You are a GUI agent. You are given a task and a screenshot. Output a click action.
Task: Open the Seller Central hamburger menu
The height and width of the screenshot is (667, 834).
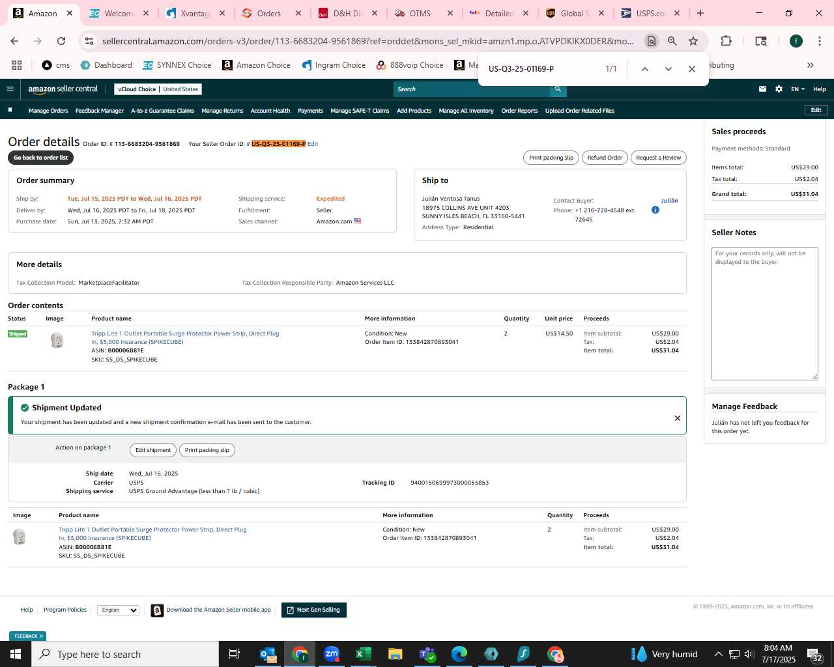click(x=10, y=89)
